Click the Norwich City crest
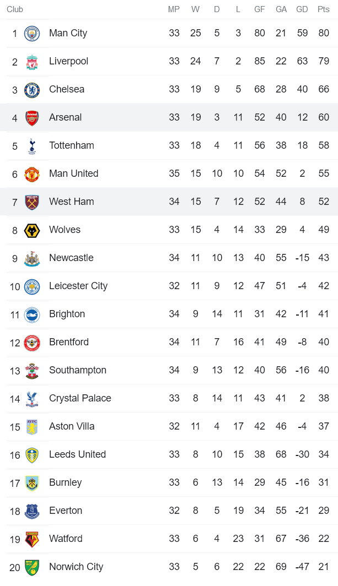The height and width of the screenshot is (586, 338). [32, 567]
